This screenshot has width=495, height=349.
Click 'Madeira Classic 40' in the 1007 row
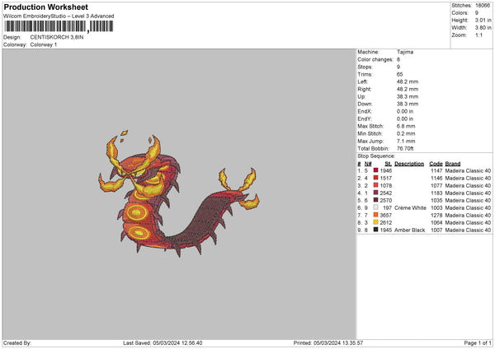click(468, 230)
